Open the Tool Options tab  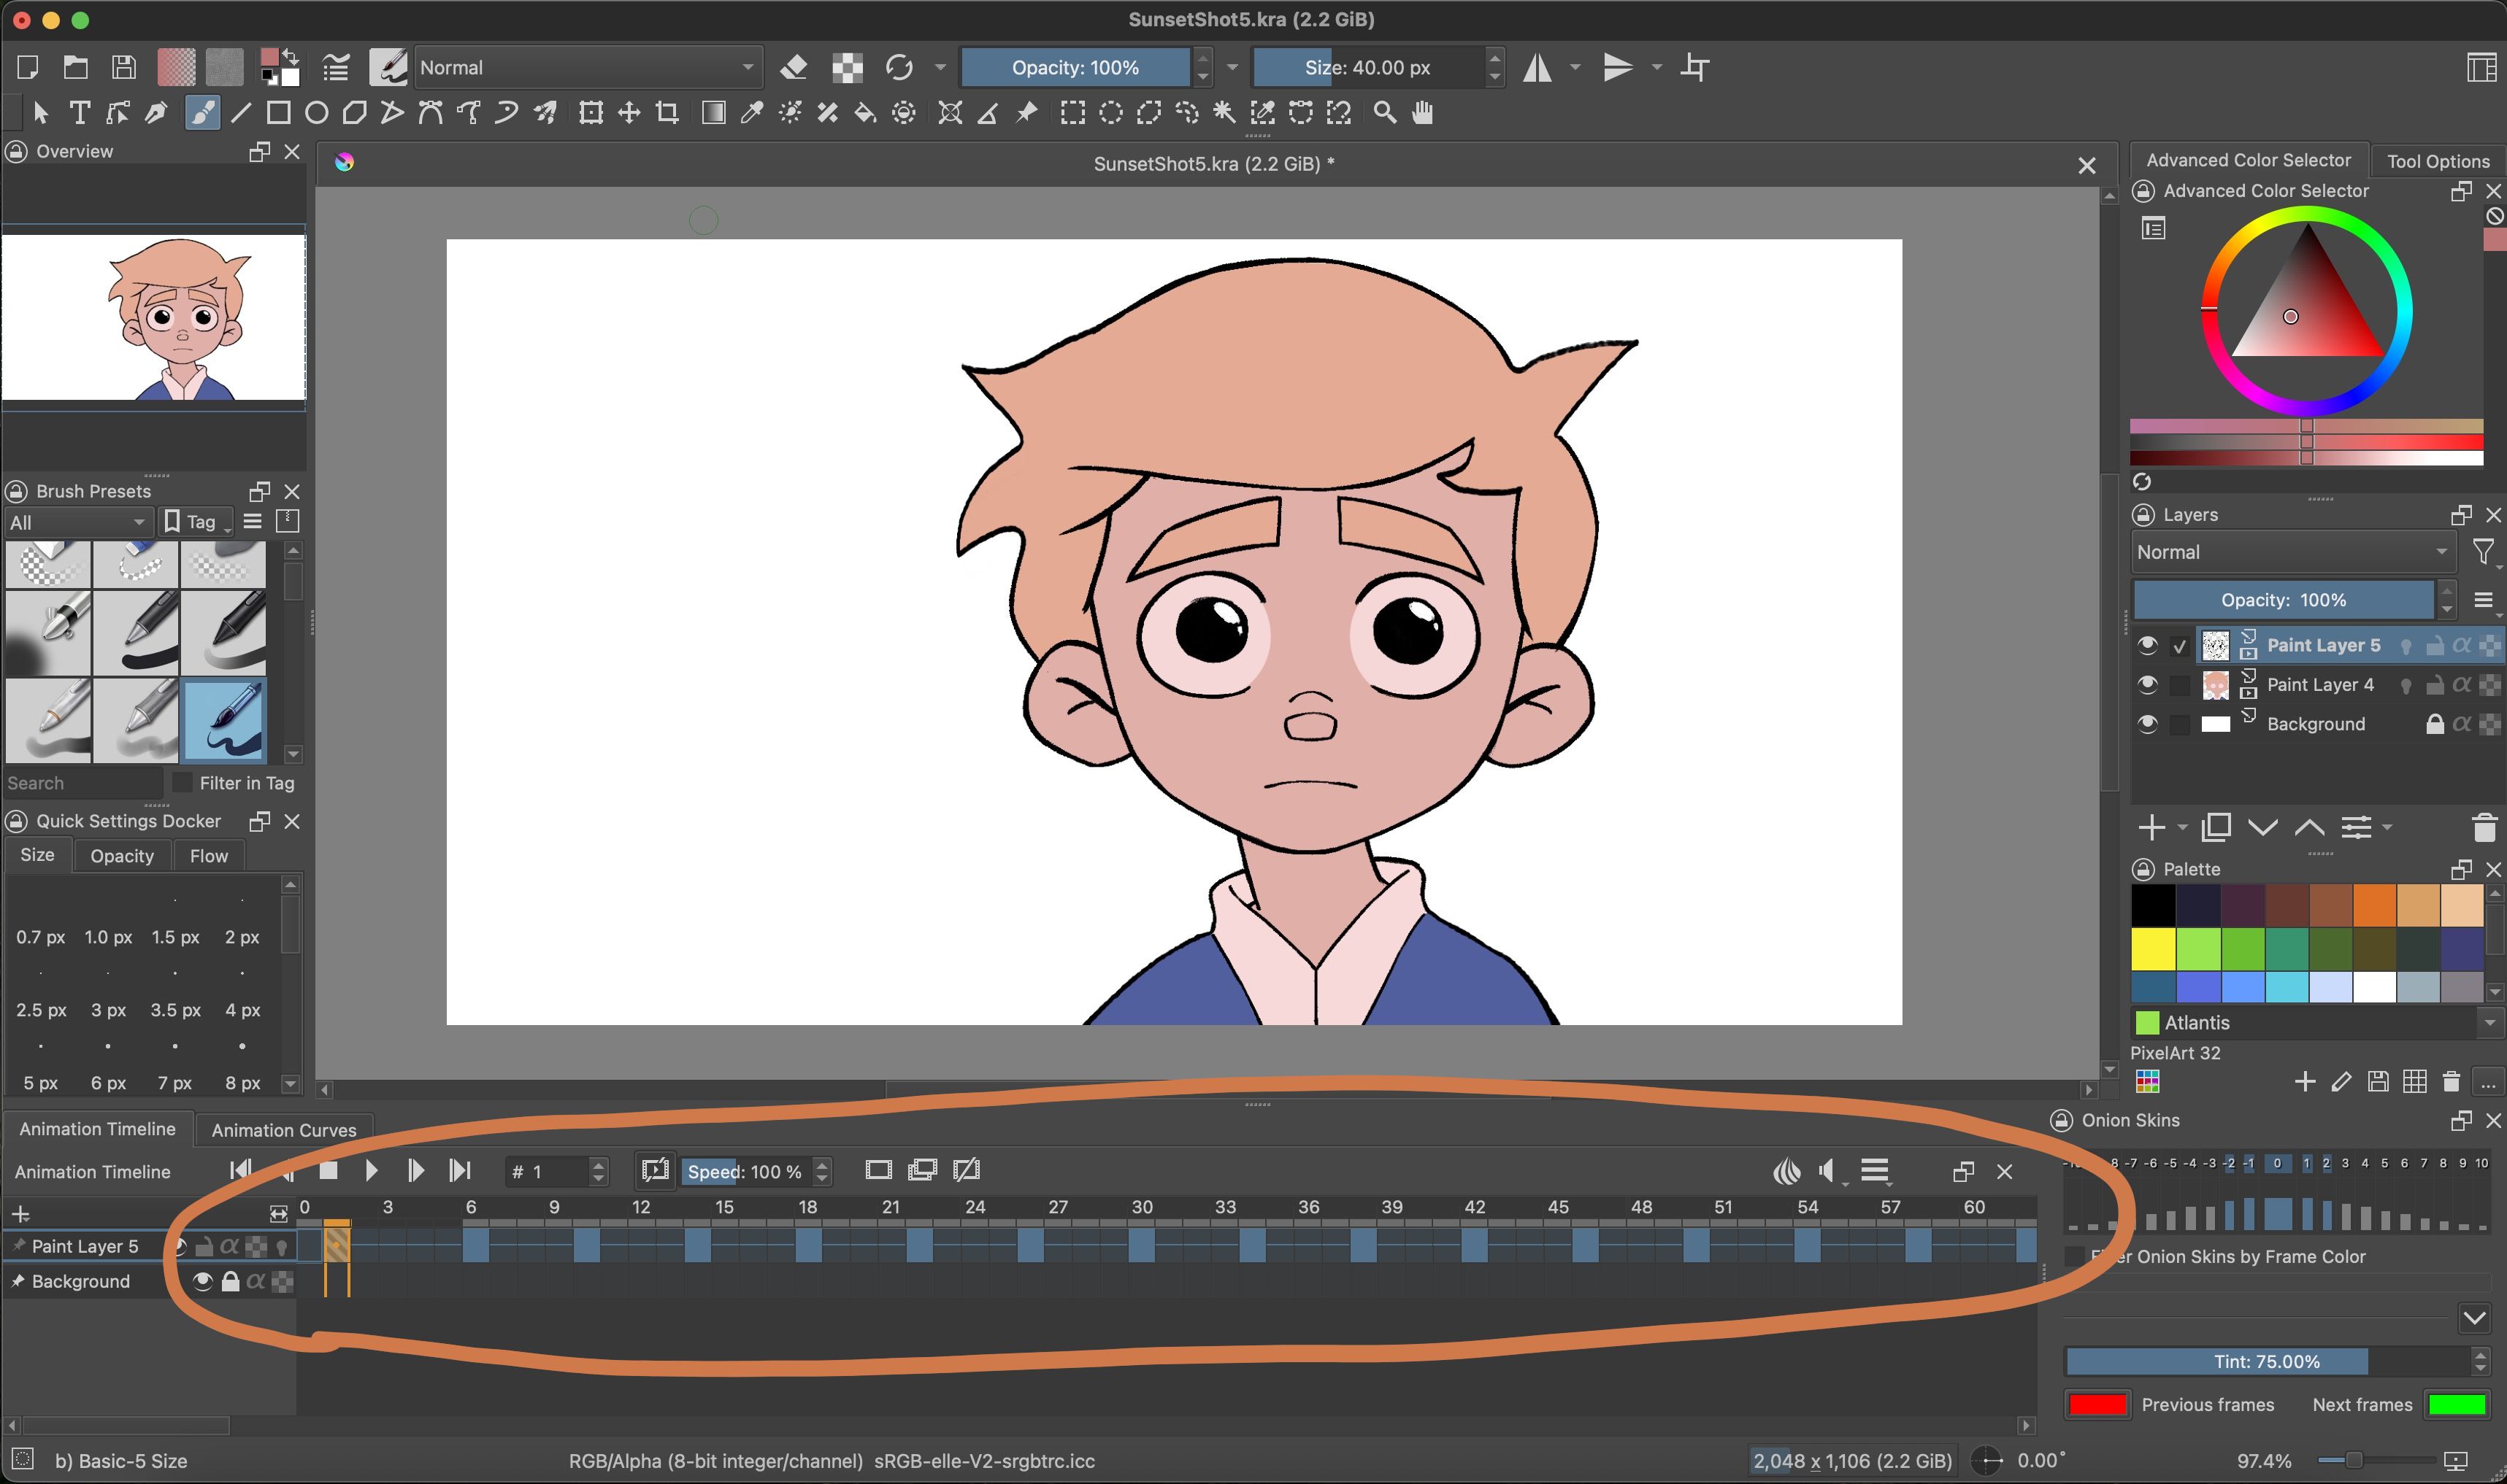[x=2437, y=161]
